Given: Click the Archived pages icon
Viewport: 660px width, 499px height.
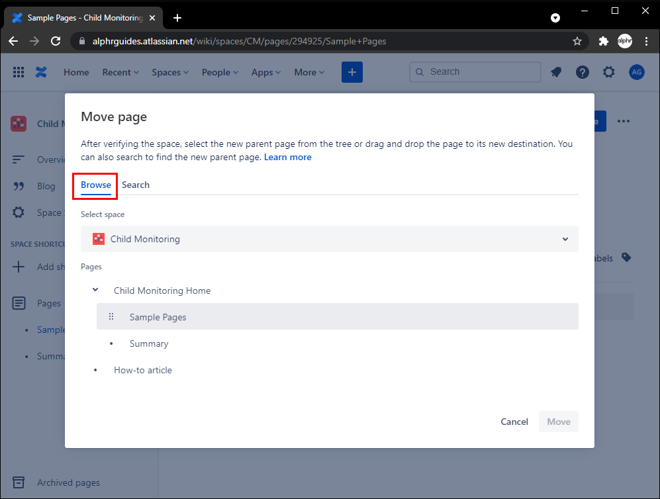Looking at the screenshot, I should 19,482.
